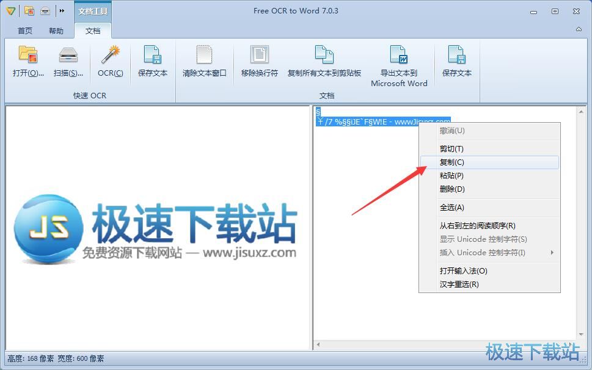Remove line breaks using the 移除换行符 icon
The height and width of the screenshot is (370, 592).
[x=258, y=60]
